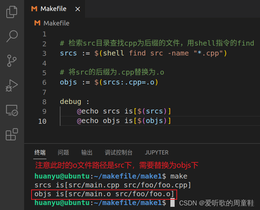Switch to the 输出 panel tab
This screenshot has width=260, height=210.
[x=87, y=152]
